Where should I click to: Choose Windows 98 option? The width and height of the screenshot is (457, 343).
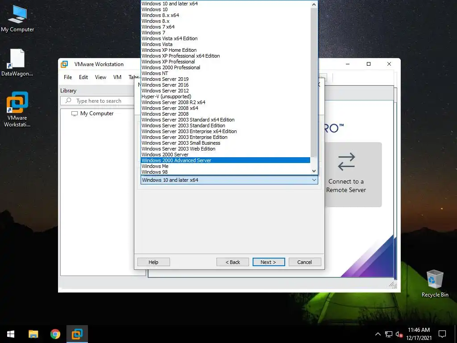click(225, 172)
